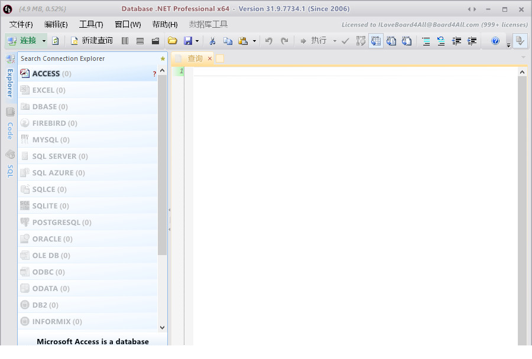Select the MYSQL (0) connection group
Screen dimensions: 532x359
coord(88,140)
